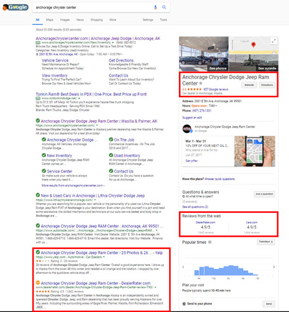The image size is (289, 312).
Task: Expand the business hours dropdown arrow
Action: coord(216,106)
